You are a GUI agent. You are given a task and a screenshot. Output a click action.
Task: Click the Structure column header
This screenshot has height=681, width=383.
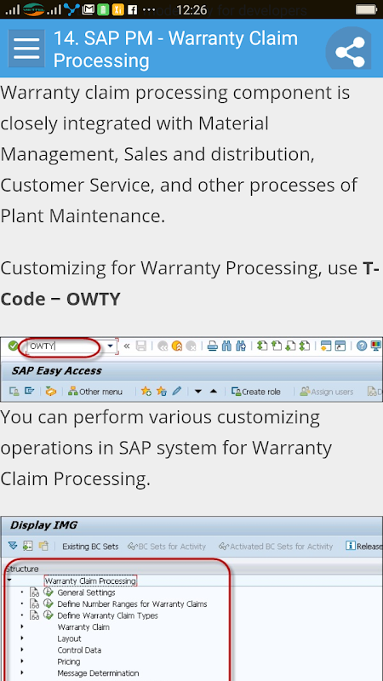click(22, 569)
